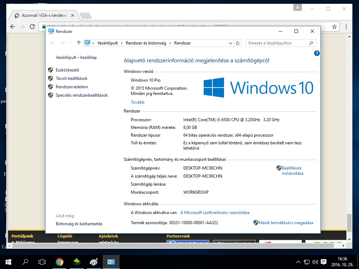This screenshot has height=269, width=359.
Task: Reload the Chrome page
Action: point(32,27)
